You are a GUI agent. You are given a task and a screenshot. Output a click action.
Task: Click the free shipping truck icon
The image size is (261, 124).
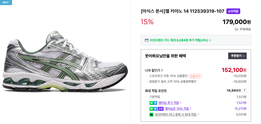pyautogui.click(x=236, y=29)
